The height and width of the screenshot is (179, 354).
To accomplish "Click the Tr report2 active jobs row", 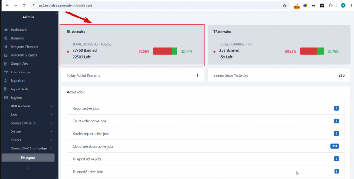I will click(x=206, y=172).
